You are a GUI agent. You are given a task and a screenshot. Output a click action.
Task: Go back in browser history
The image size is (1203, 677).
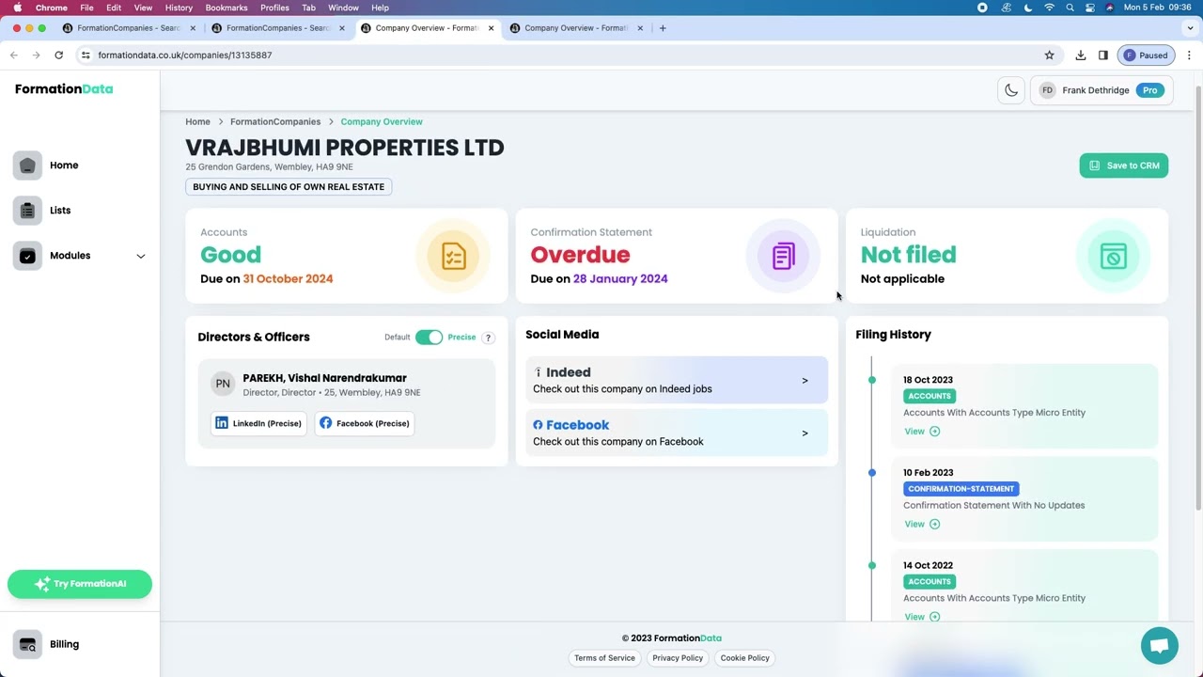point(14,55)
